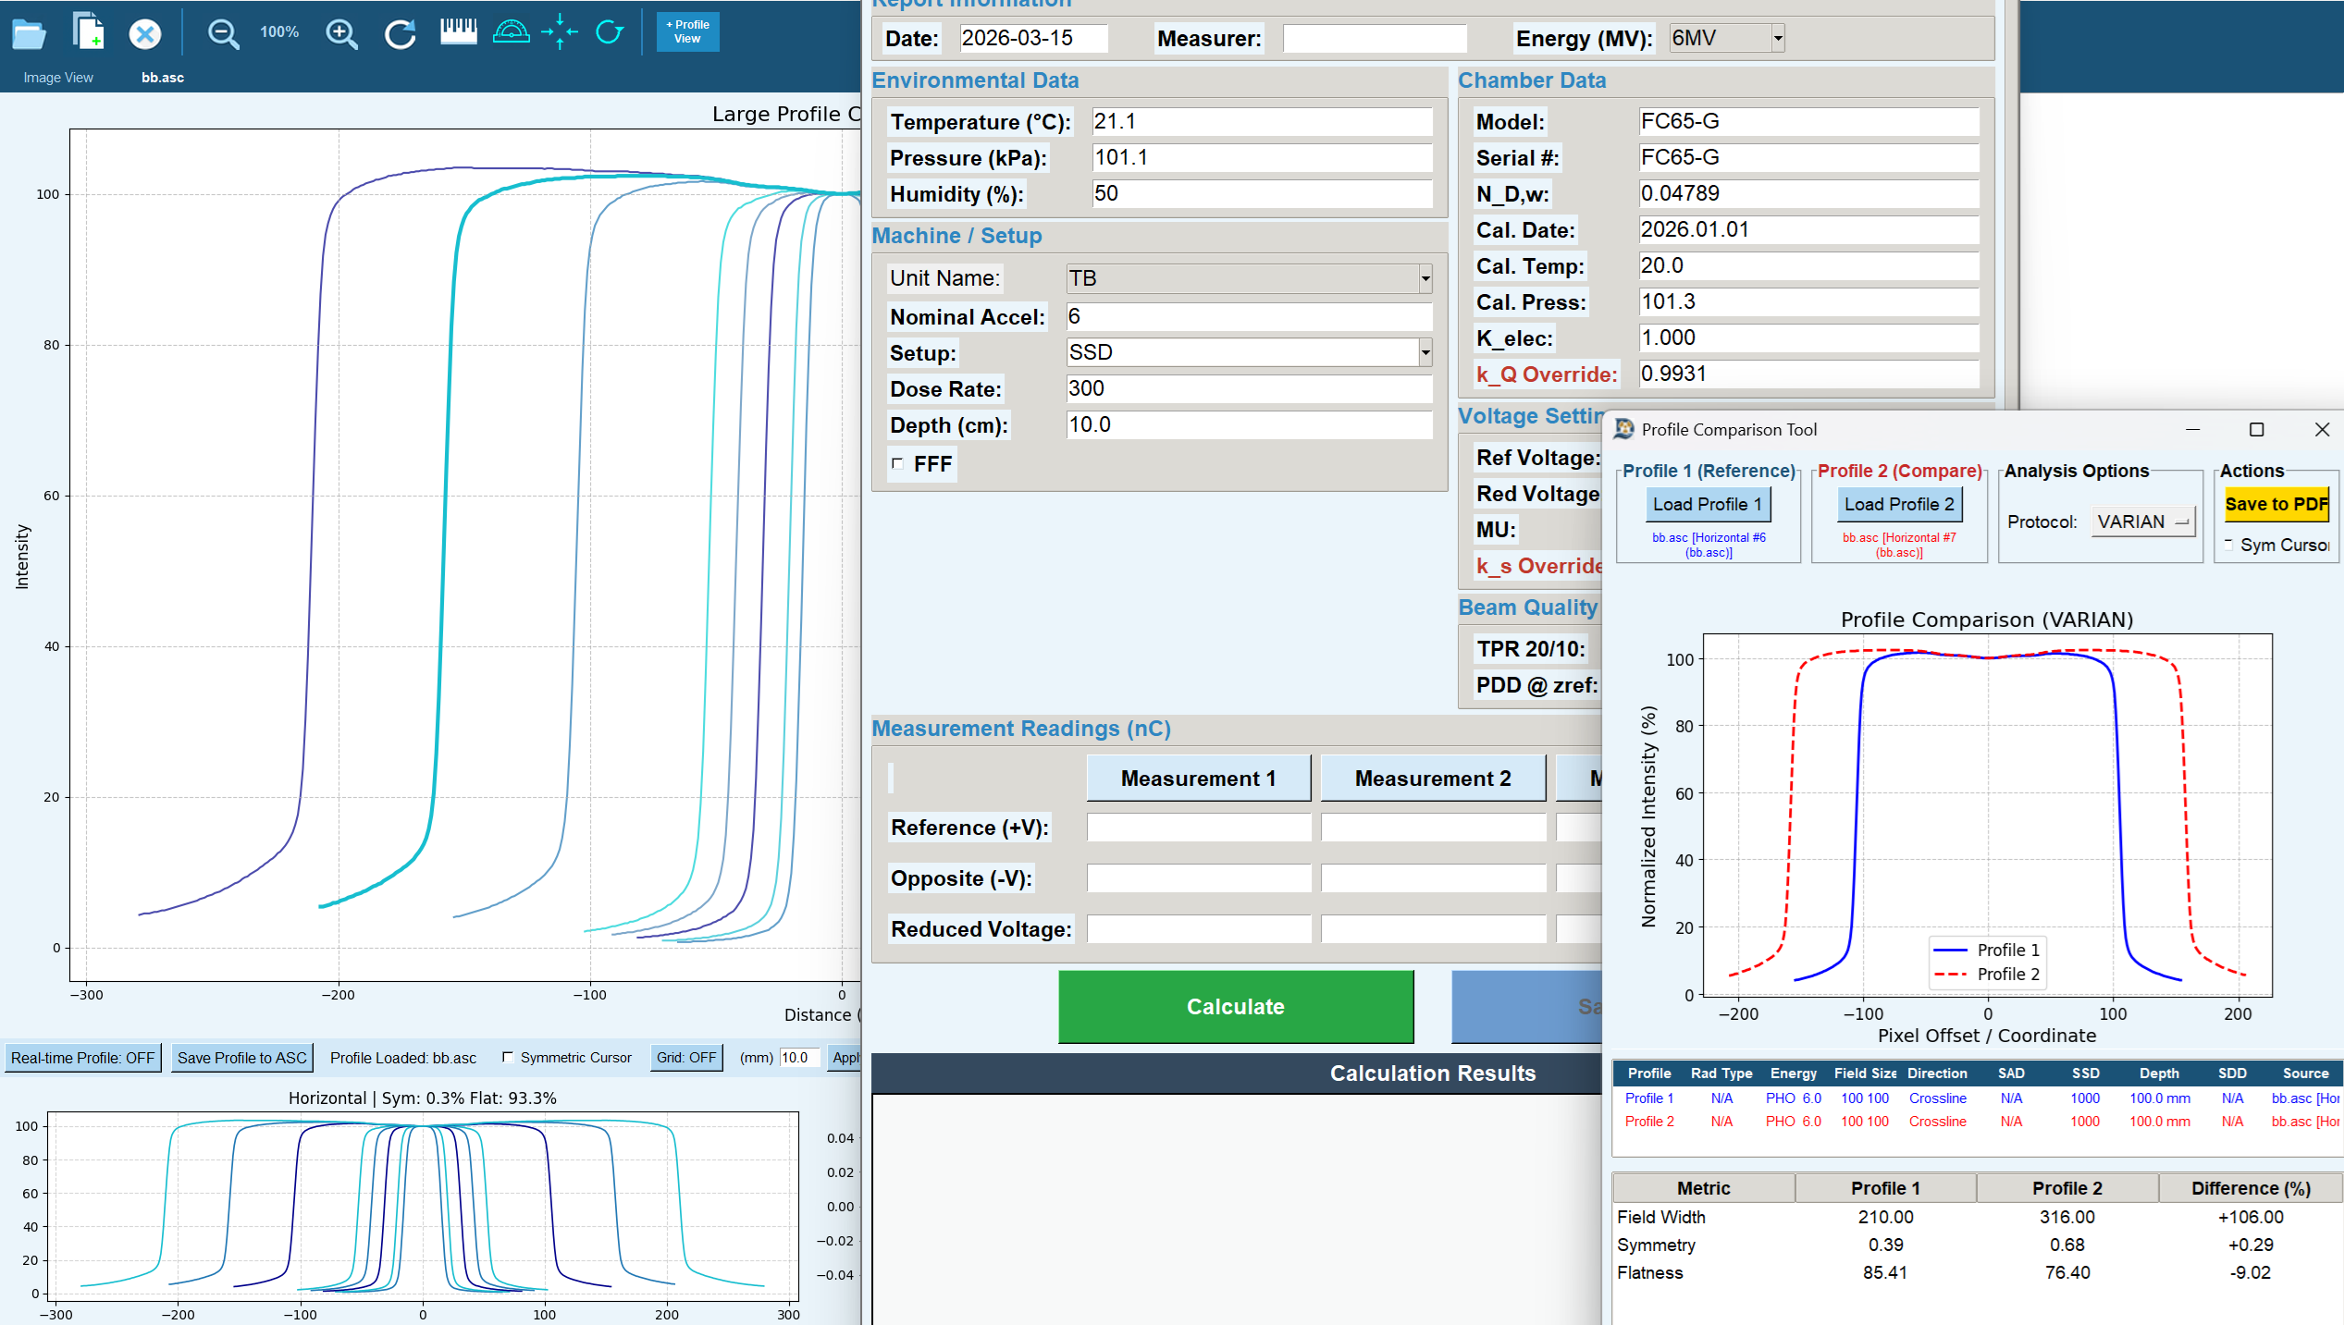Viewport: 2344px width, 1325px height.
Task: Click the Date input field
Action: point(1033,38)
